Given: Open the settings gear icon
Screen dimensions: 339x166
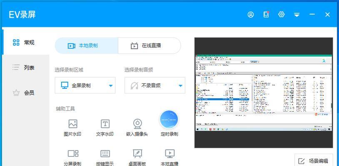Looking at the screenshot, I should click(x=281, y=15).
